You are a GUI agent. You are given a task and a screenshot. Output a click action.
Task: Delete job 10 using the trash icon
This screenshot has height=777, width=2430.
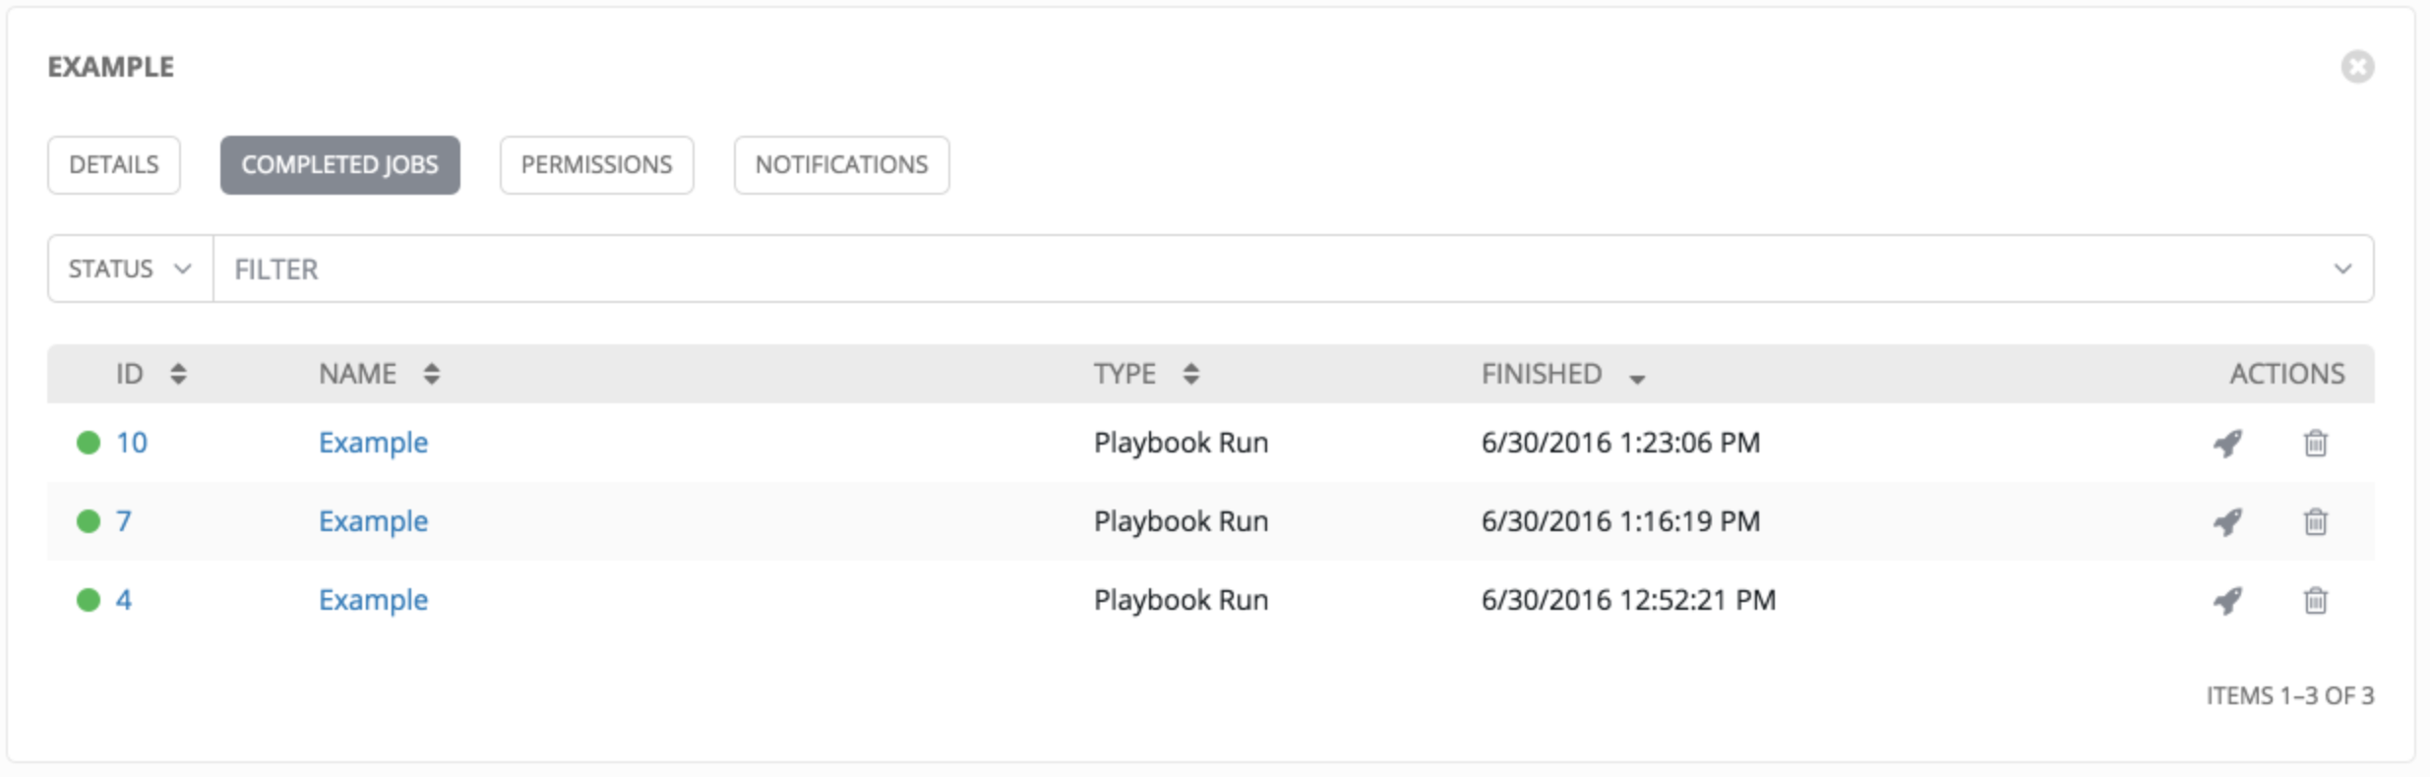pos(2316,444)
